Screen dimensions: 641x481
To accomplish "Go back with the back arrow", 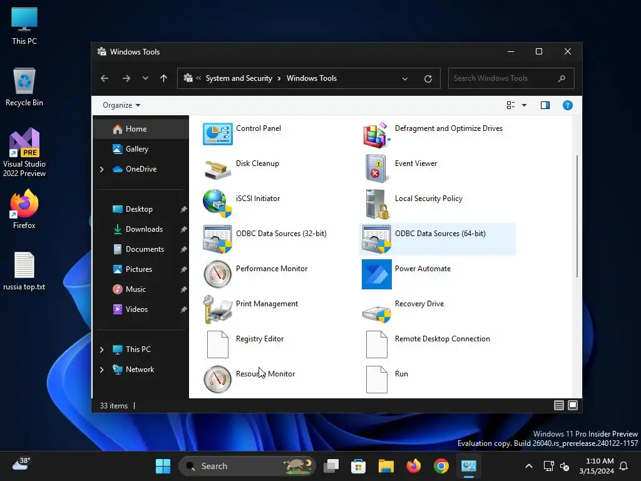I will (x=105, y=78).
